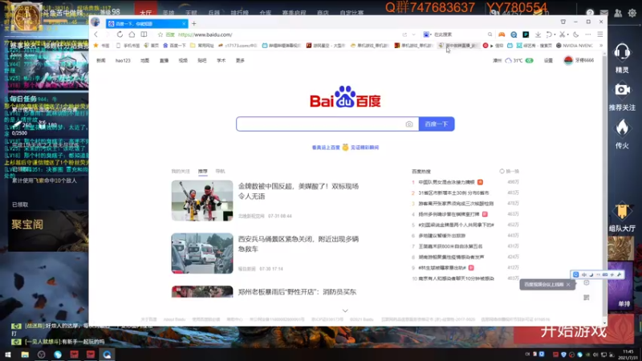Refresh hot search list with 换一换
The height and width of the screenshot is (361, 642).
click(x=510, y=172)
